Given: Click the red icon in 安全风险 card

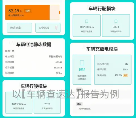Looking at the screenshot, I should [x=56, y=28].
